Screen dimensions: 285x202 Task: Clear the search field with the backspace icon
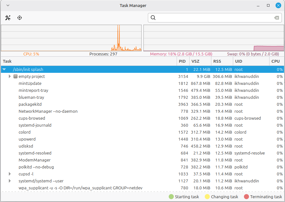(276, 18)
